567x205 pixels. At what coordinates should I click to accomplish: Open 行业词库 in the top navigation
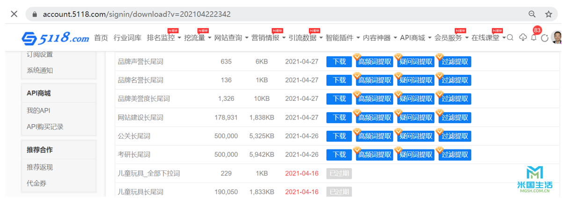point(127,38)
